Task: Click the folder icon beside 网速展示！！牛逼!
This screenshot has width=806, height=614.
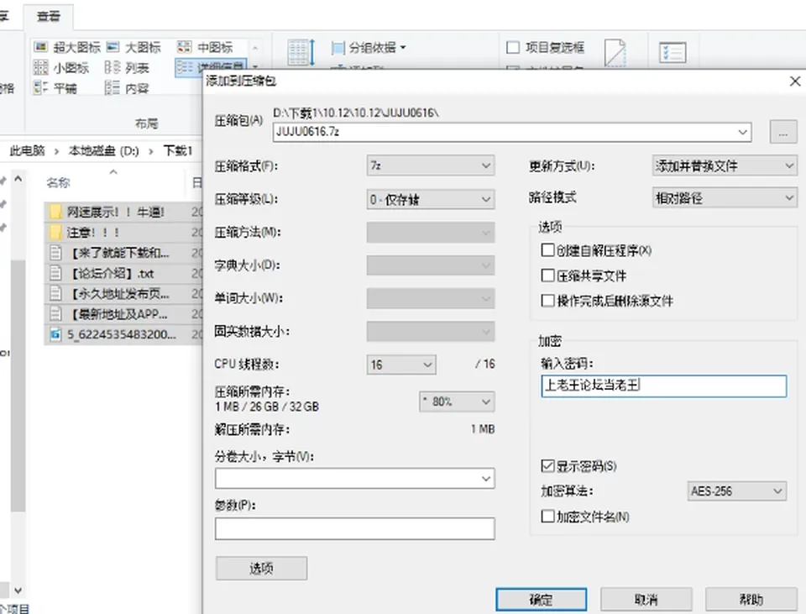Action: (x=56, y=212)
